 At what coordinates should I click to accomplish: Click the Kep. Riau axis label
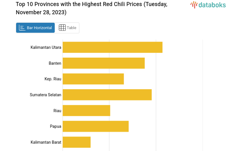point(53,79)
